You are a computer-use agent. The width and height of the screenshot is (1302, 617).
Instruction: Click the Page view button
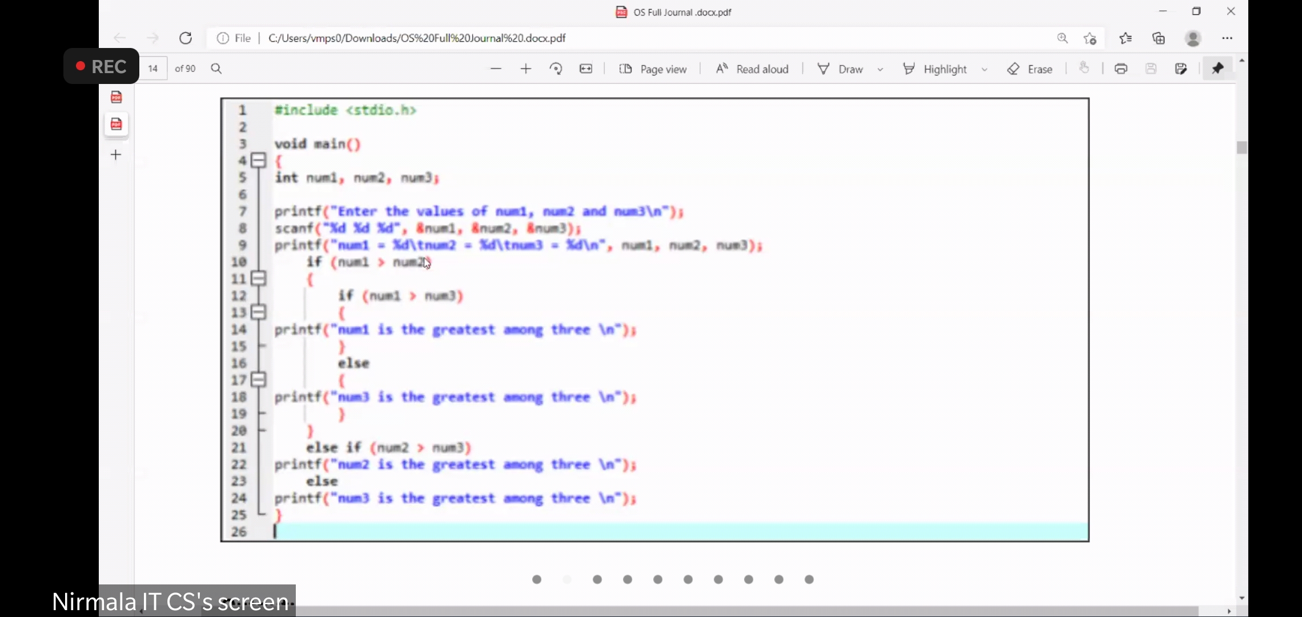[x=653, y=69]
